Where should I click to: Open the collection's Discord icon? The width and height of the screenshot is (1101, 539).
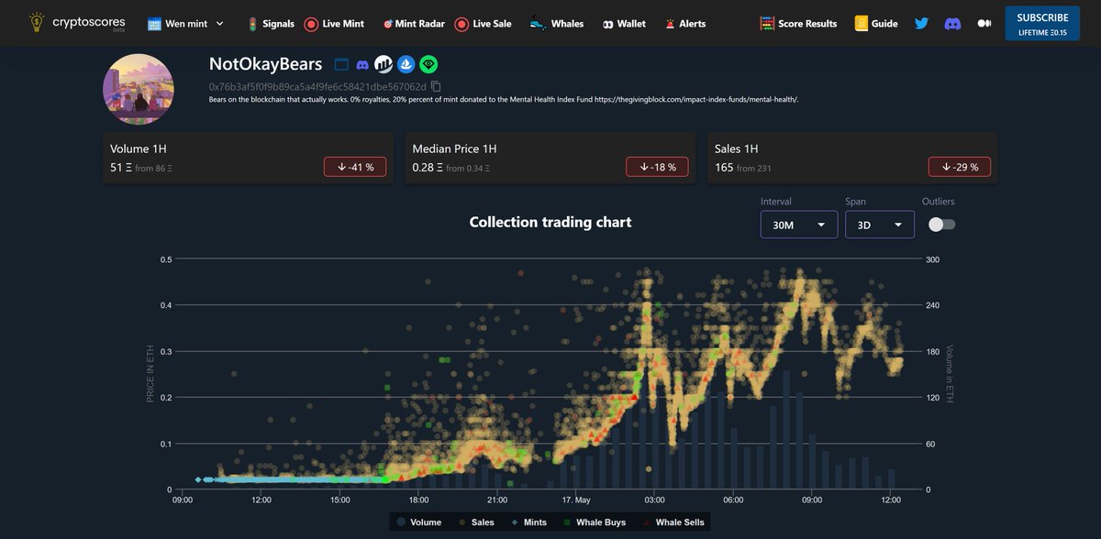pyautogui.click(x=362, y=64)
